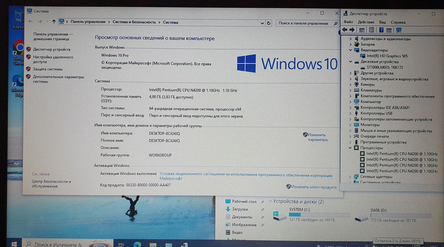Expand the Аудиовходы и аудиовыходы node
Image resolution: width=444 pixels, height=247 pixels.
click(x=350, y=39)
